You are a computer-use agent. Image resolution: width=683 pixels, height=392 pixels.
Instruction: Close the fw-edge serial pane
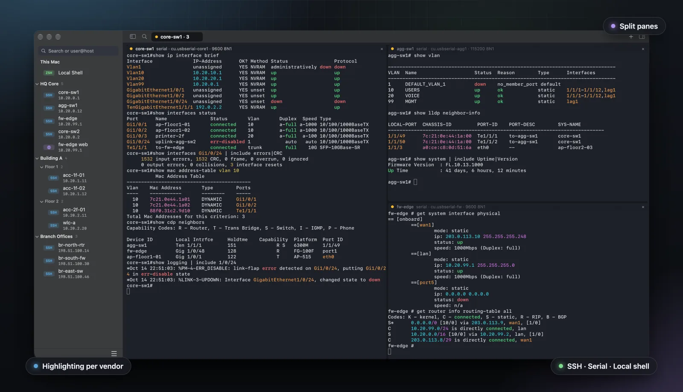pyautogui.click(x=643, y=207)
